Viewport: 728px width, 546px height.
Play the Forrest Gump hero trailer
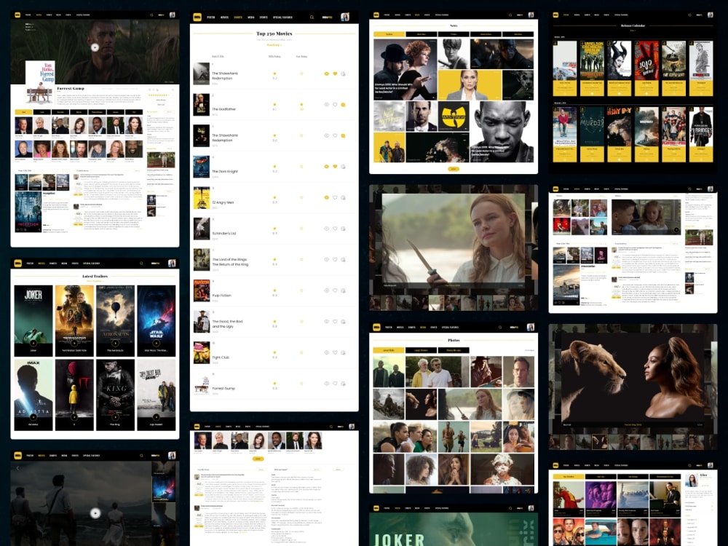95,47
